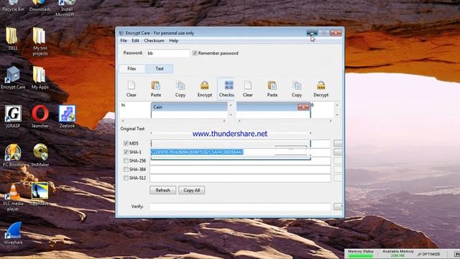This screenshot has height=259, width=460.
Task: Click the Memory Status indicator bar
Action: [x=361, y=256]
